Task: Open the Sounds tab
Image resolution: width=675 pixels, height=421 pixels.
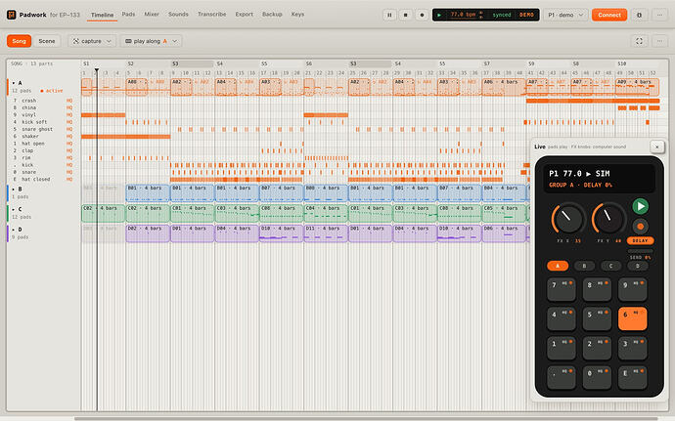Action: (178, 15)
